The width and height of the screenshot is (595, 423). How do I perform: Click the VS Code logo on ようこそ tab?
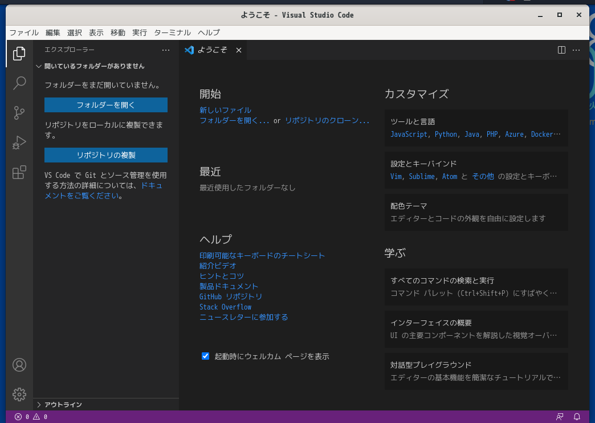click(x=189, y=50)
